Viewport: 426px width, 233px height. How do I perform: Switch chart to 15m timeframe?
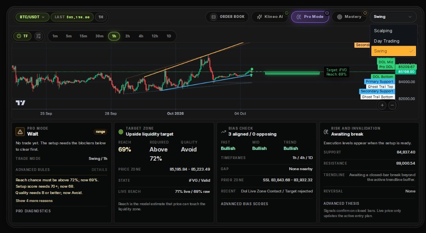pos(83,36)
